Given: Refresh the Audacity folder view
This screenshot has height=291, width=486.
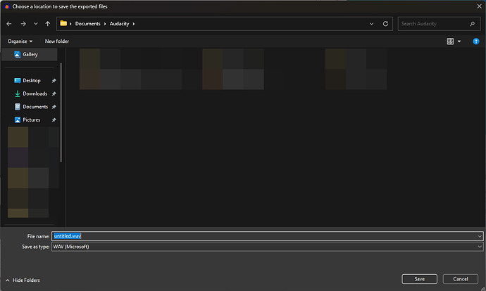Looking at the screenshot, I should pyautogui.click(x=385, y=24).
